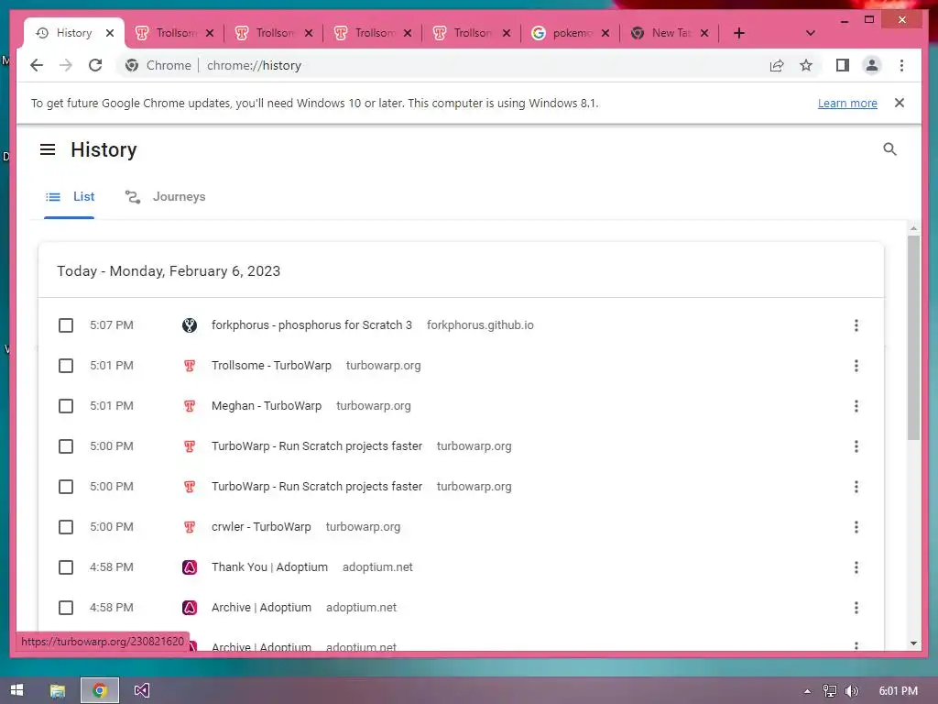Open more actions for Trollsome - TurboWarp
Image resolution: width=938 pixels, height=704 pixels.
pos(856,366)
